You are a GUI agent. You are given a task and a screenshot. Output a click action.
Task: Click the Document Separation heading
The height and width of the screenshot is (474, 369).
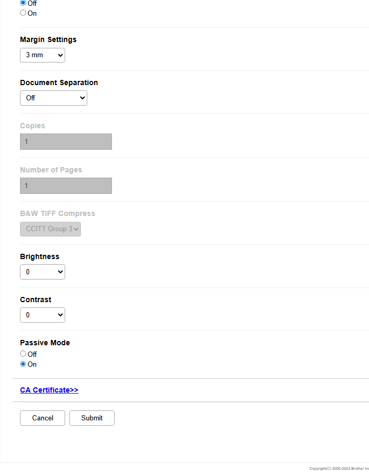click(59, 83)
